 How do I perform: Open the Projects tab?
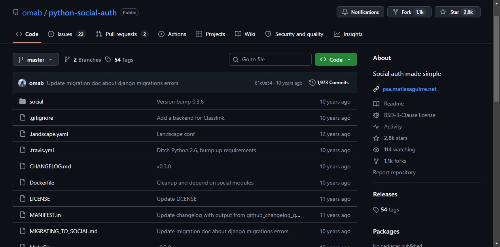click(x=210, y=34)
